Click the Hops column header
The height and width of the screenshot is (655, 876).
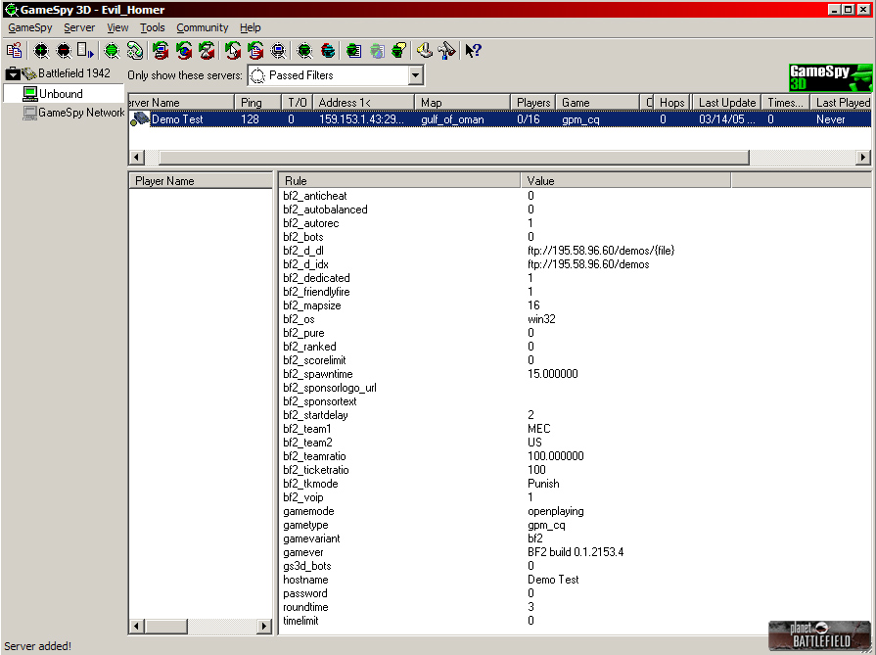tap(672, 102)
